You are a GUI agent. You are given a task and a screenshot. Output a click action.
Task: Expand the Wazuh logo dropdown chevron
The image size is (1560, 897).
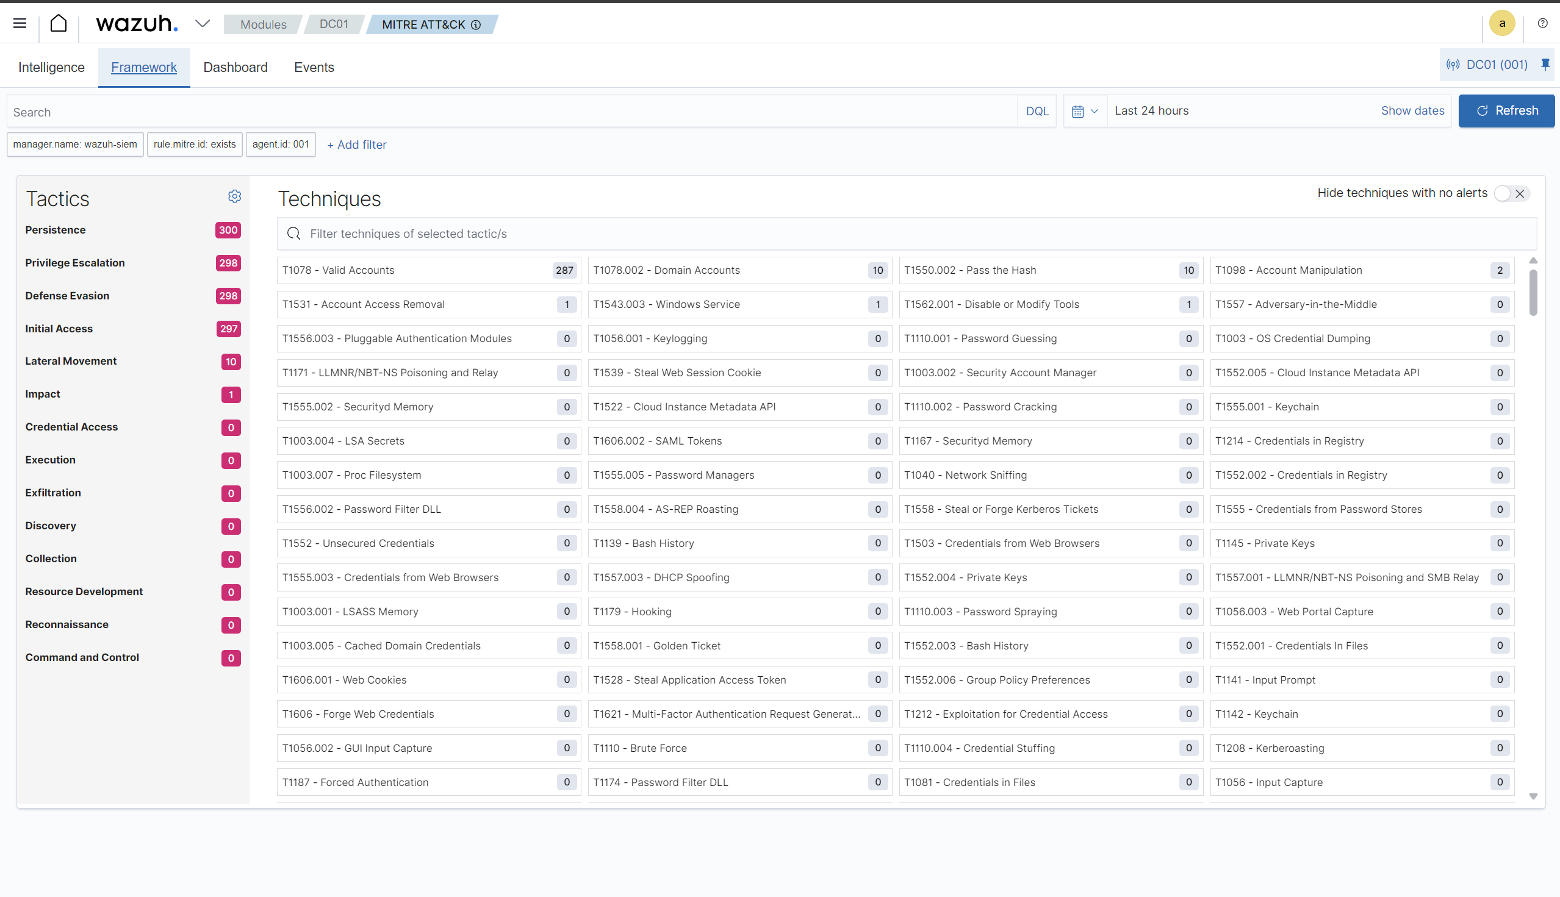click(202, 23)
